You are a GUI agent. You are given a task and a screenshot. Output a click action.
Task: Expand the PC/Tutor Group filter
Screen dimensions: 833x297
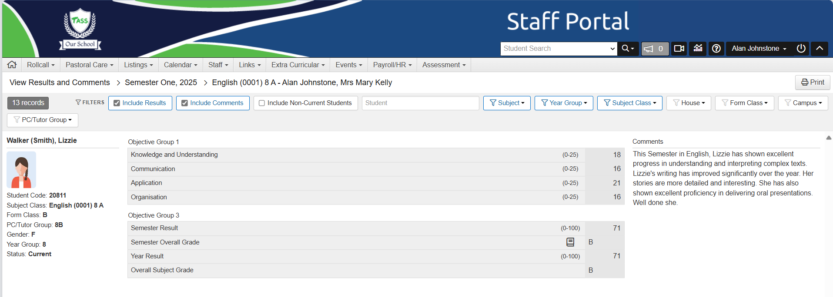point(43,120)
